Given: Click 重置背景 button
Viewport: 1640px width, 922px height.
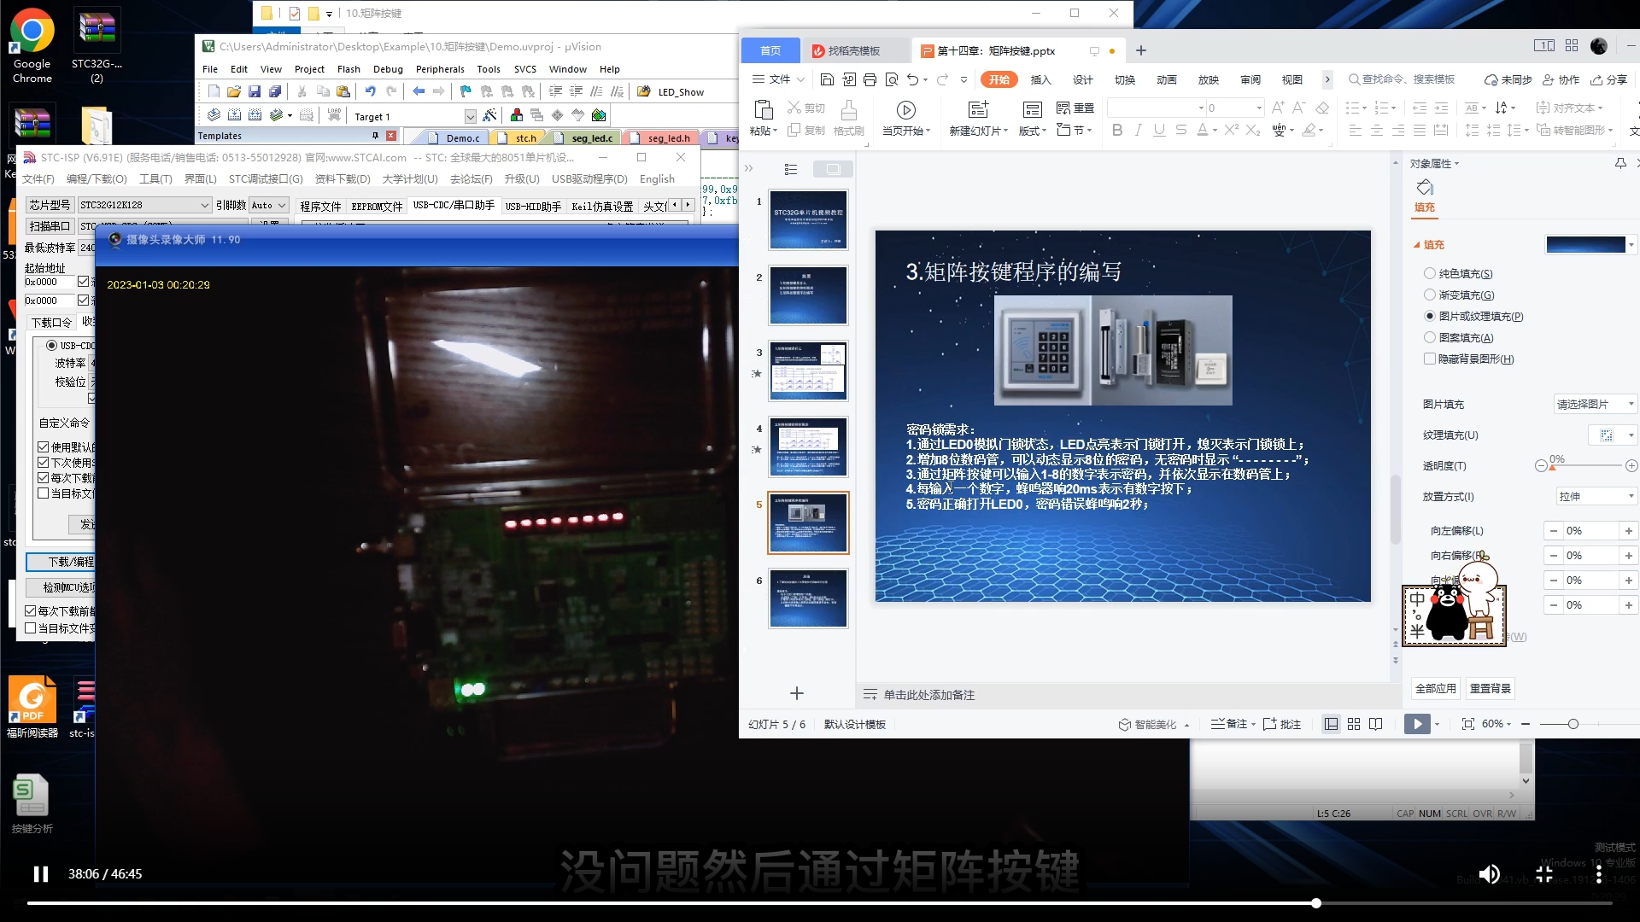Looking at the screenshot, I should [1491, 688].
